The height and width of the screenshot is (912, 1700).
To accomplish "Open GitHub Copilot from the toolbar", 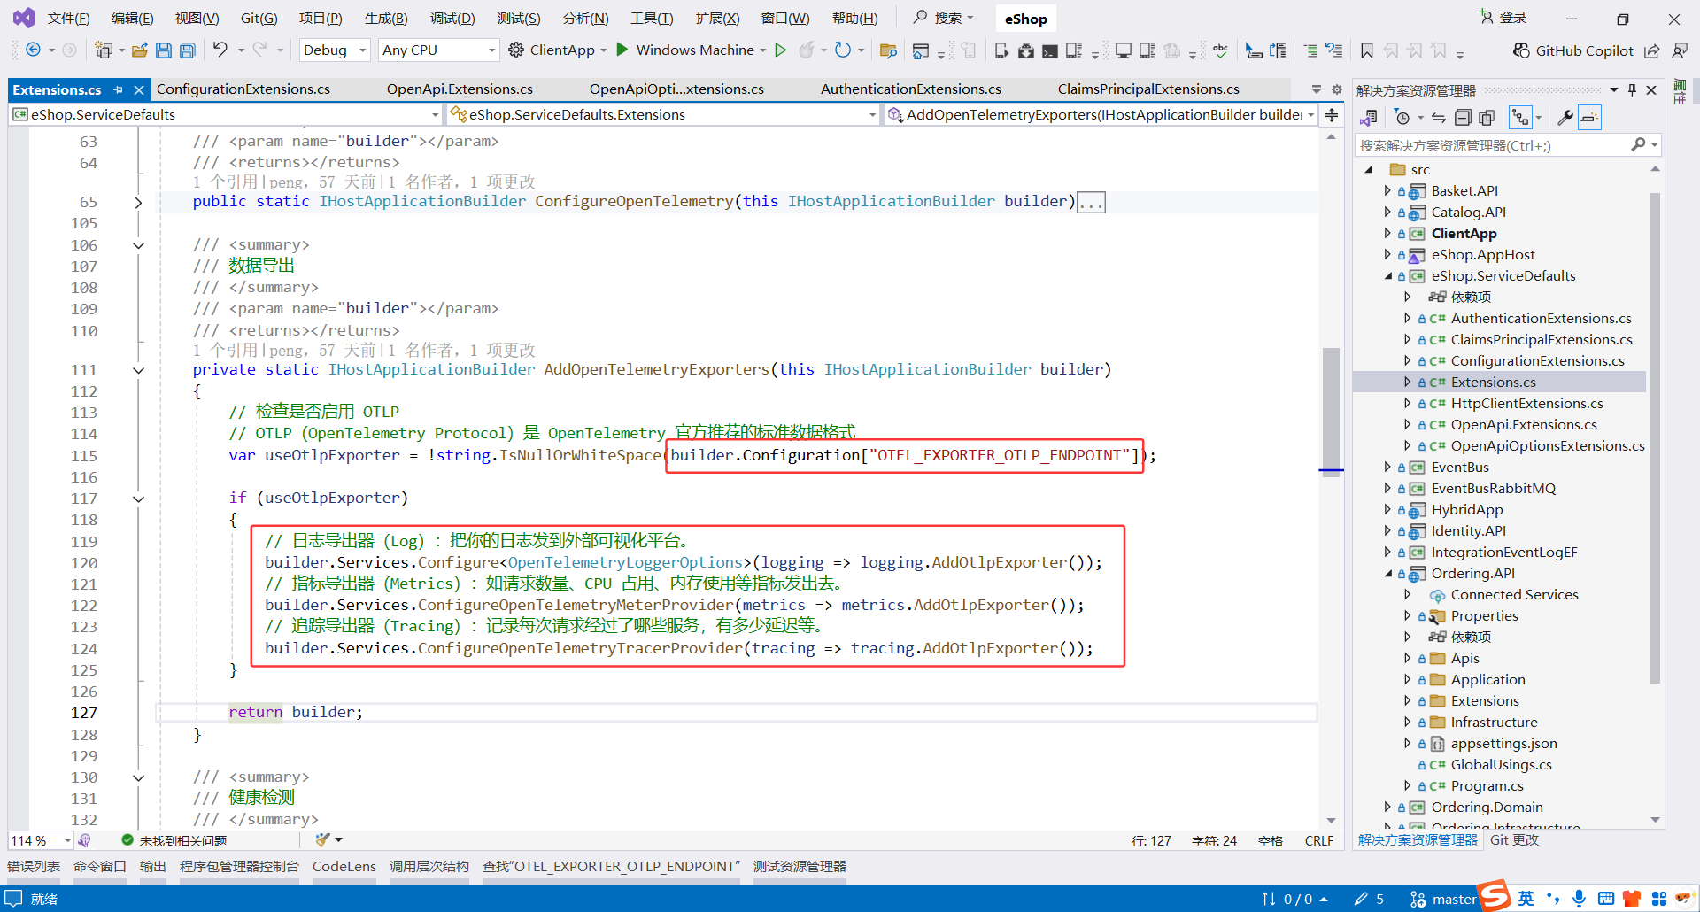I will [x=1573, y=50].
